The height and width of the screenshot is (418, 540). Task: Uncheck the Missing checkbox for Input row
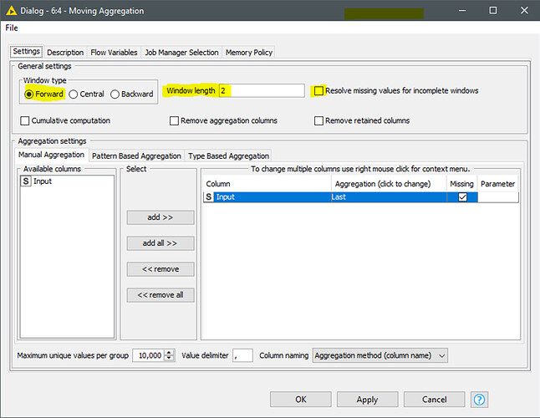tap(462, 197)
